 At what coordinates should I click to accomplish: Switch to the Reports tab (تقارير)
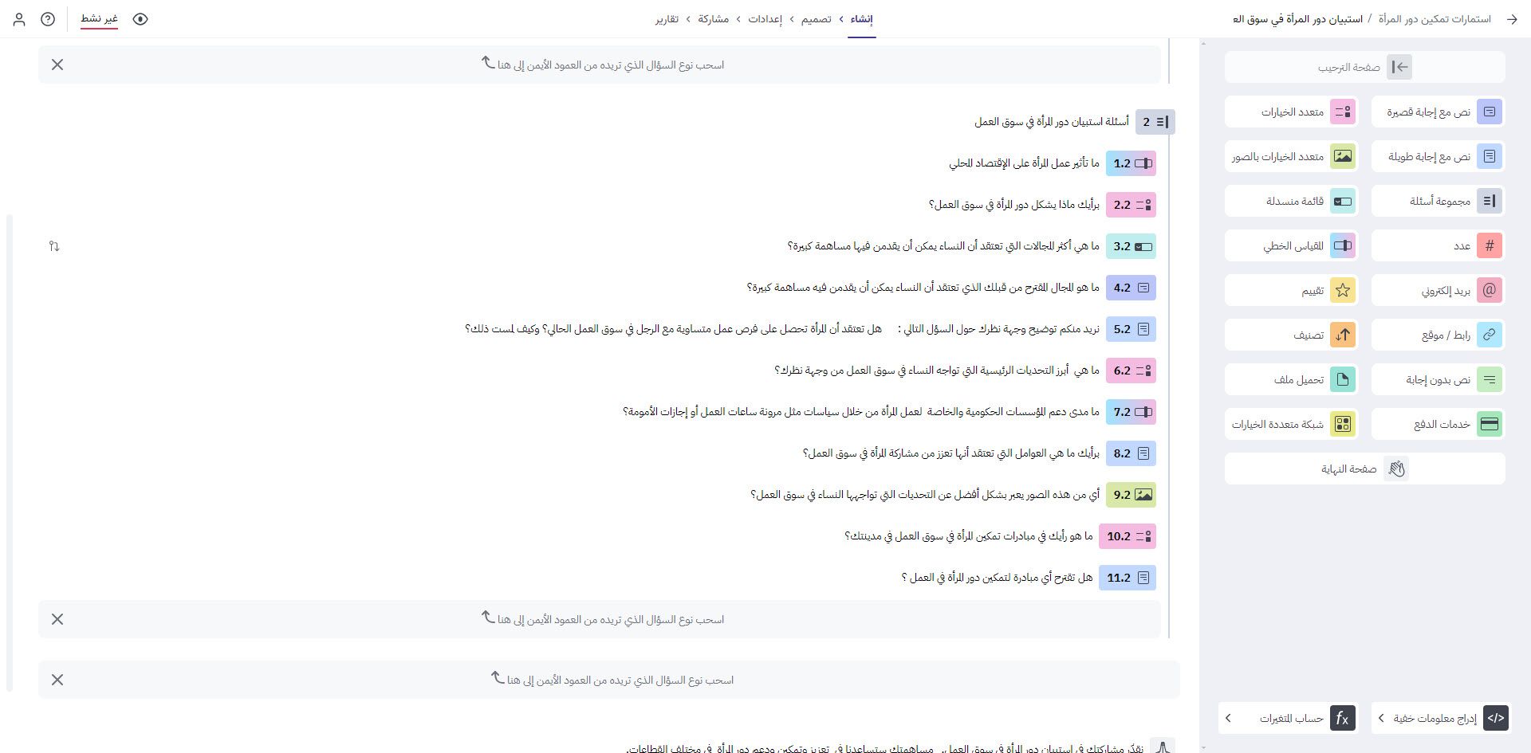[667, 19]
